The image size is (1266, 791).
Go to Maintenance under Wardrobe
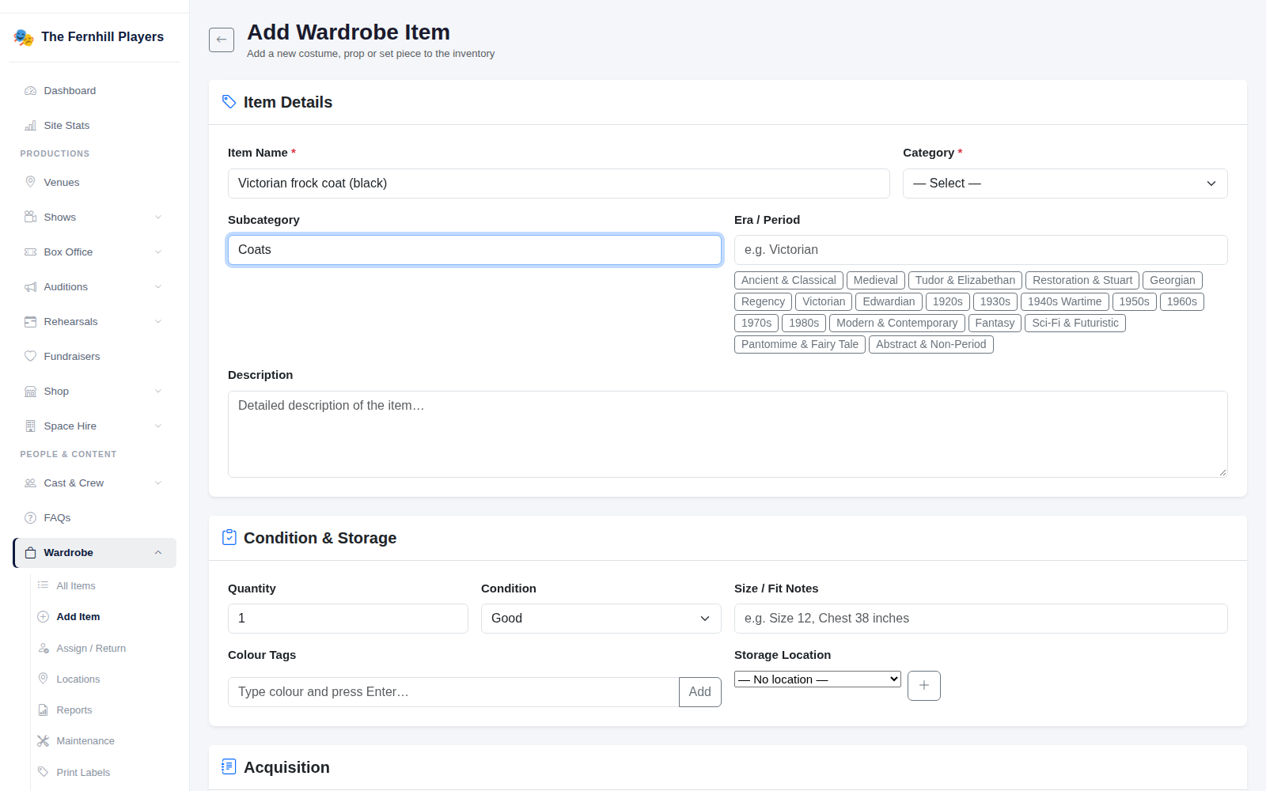pos(85,741)
